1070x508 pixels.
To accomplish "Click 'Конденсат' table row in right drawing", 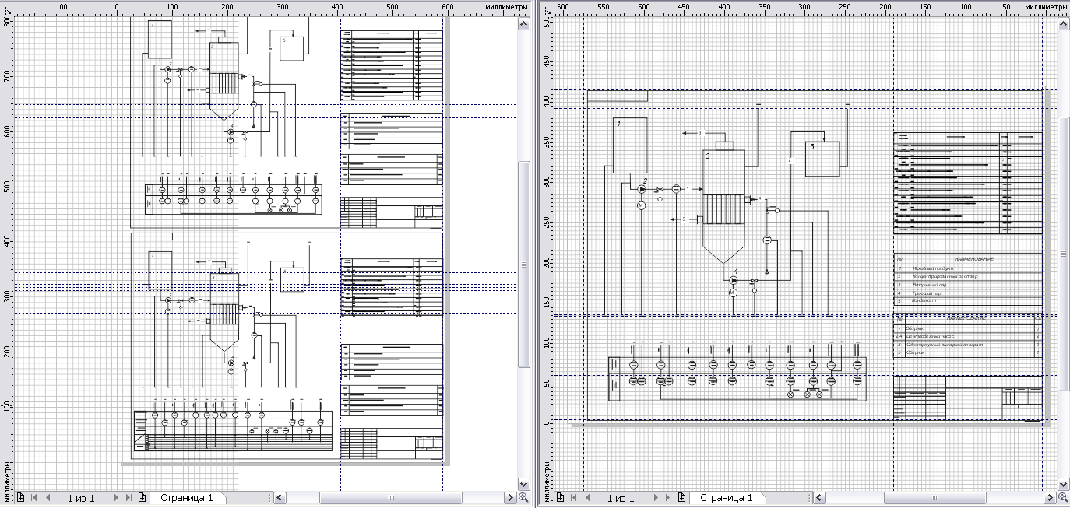I will 968,301.
